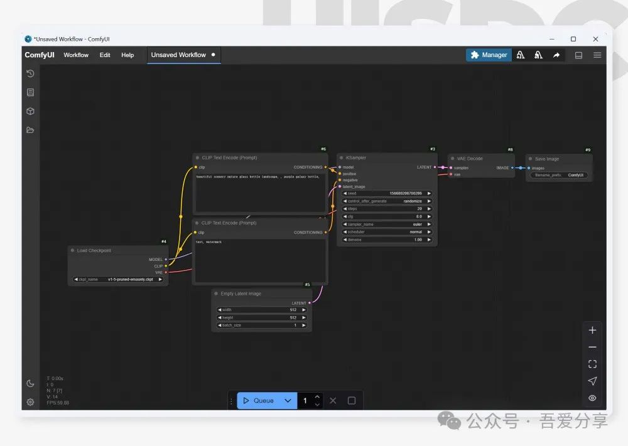Maximize the ComfyUI window

tap(573, 39)
